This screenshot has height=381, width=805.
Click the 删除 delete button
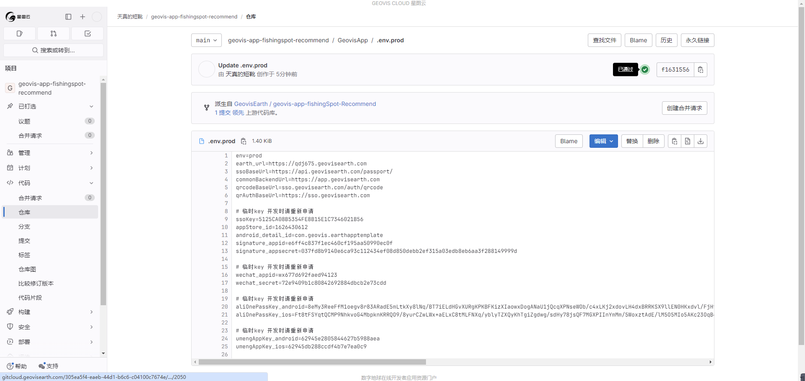(653, 141)
